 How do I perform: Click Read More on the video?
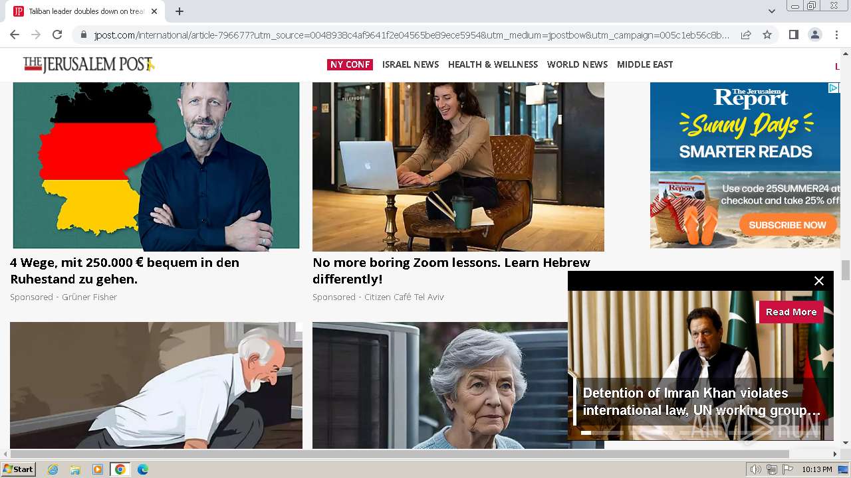[x=790, y=312]
